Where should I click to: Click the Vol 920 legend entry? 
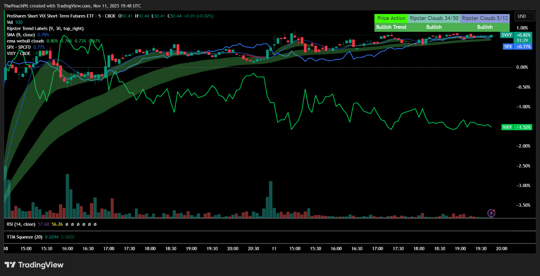pyautogui.click(x=14, y=22)
